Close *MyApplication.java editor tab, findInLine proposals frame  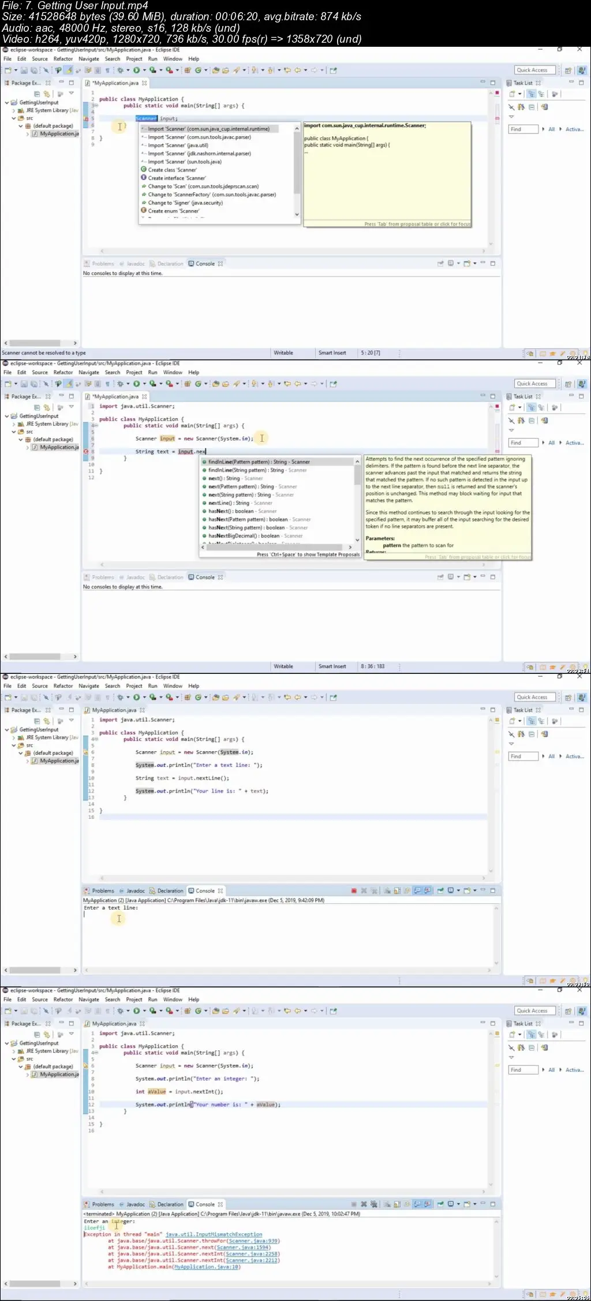pos(144,397)
